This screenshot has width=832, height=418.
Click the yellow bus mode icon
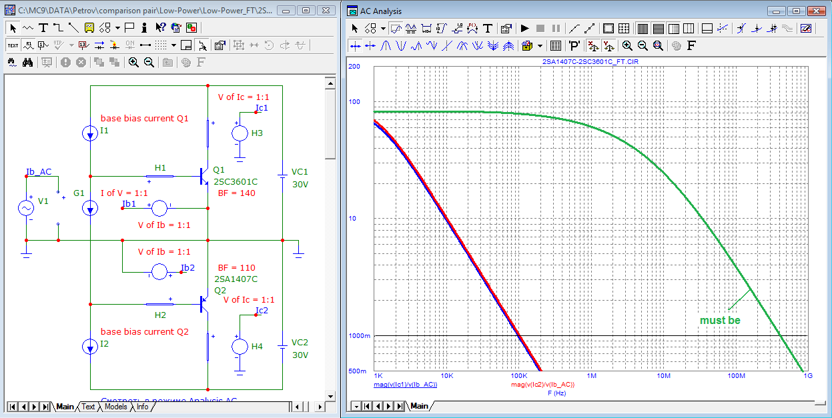pos(89,28)
